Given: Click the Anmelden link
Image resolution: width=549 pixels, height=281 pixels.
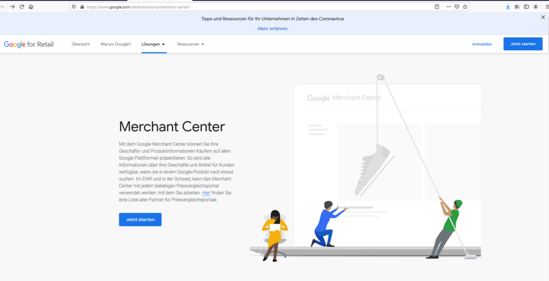Looking at the screenshot, I should (x=482, y=44).
